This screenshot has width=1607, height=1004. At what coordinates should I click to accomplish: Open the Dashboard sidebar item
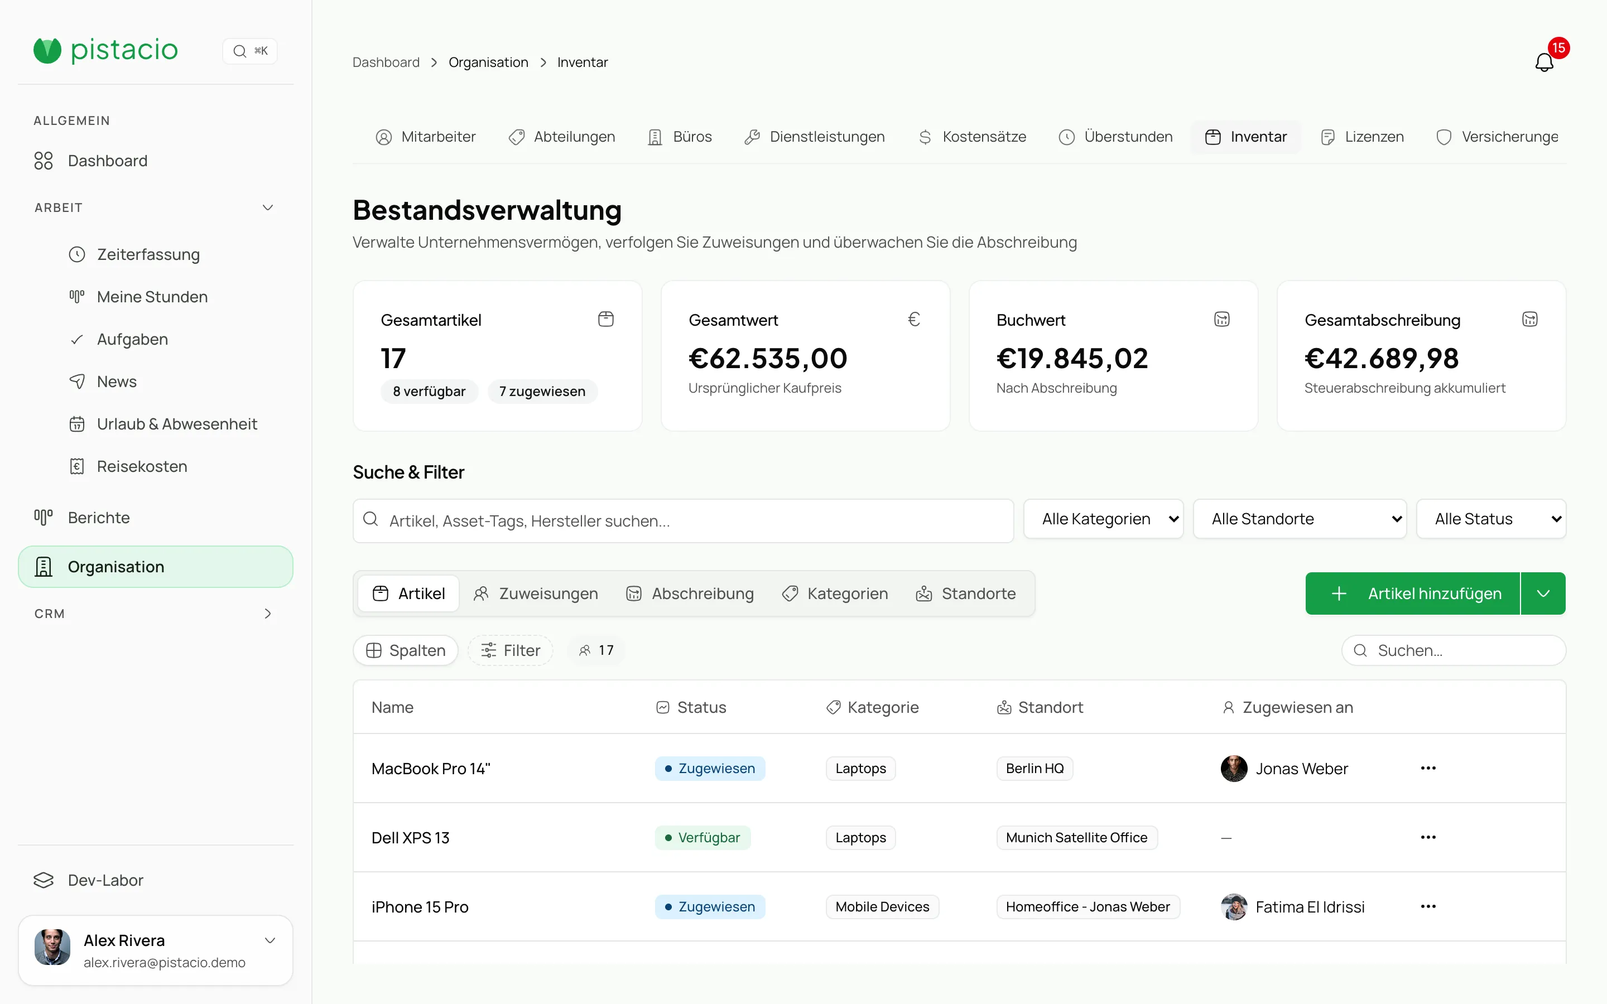[155, 161]
